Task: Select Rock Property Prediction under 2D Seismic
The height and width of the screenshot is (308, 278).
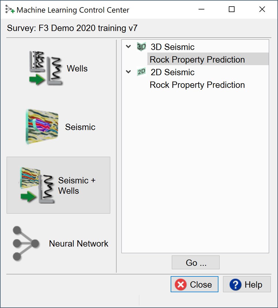Action: [x=197, y=85]
